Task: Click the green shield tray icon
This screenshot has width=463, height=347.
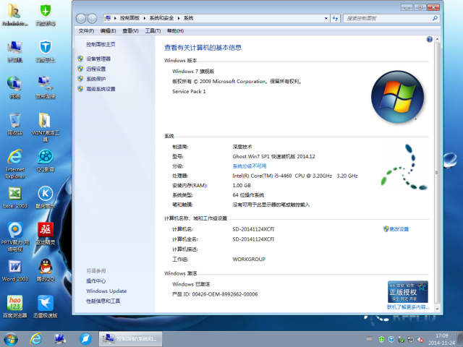Action: 381,339
